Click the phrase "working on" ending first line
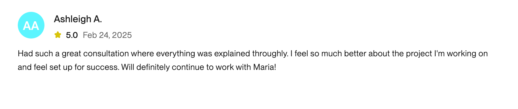Viewport: 518px width, 109px height. 467,54
